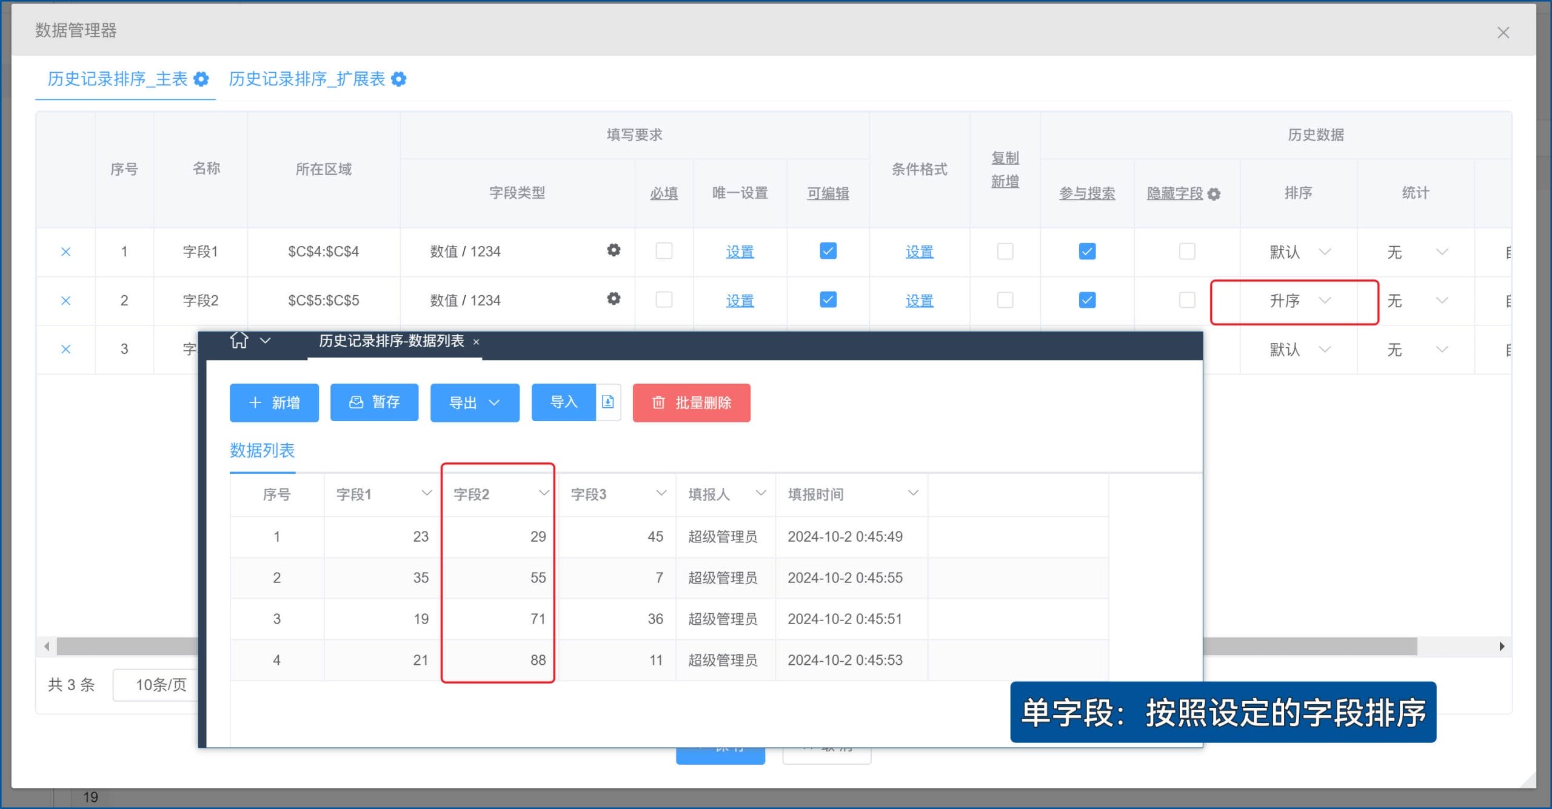Toggle 复制新增 checkbox for 字段1
1552x809 pixels.
point(1005,251)
